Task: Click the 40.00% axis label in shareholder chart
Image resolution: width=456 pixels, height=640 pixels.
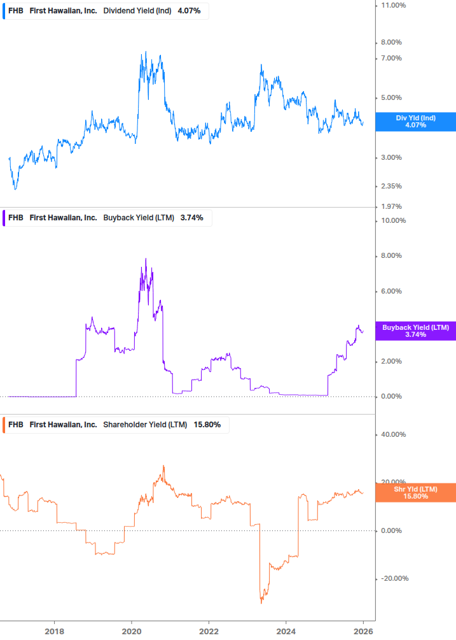Action: tap(393, 434)
